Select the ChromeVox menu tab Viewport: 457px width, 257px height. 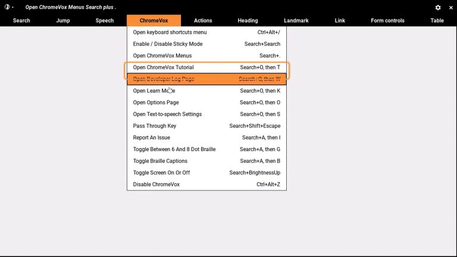pos(154,21)
